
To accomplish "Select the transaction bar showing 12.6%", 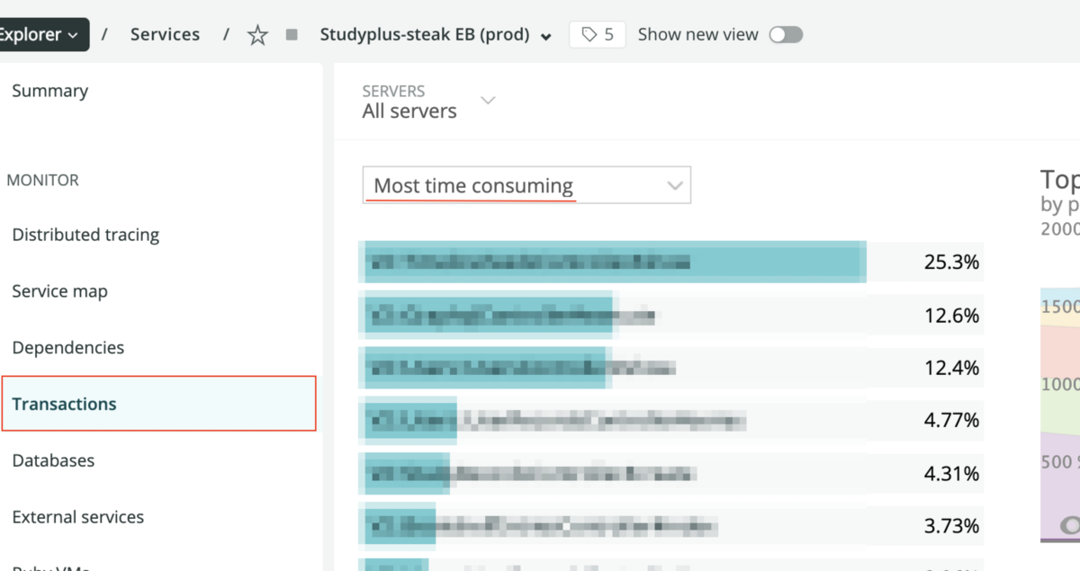I will 671,315.
